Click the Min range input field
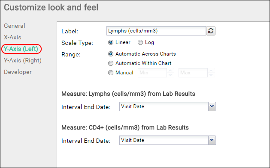Image resolution: width=270 pixels, height=168 pixels. [x=152, y=73]
